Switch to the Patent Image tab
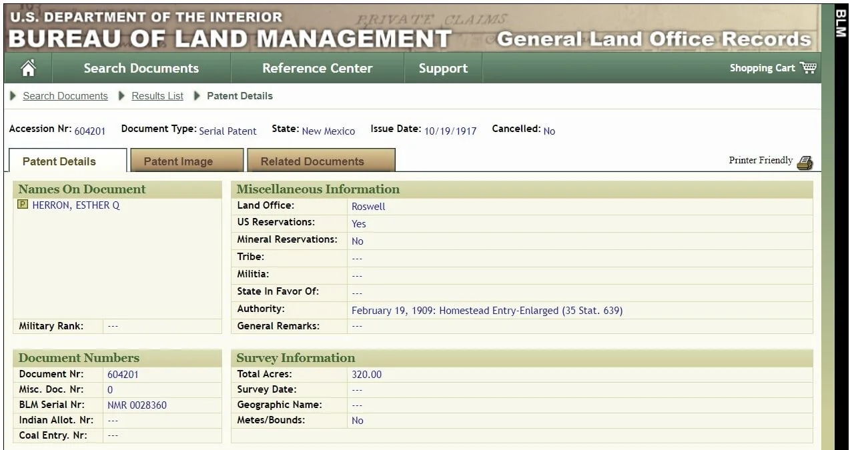Viewport: 850px width, 450px height. (178, 161)
